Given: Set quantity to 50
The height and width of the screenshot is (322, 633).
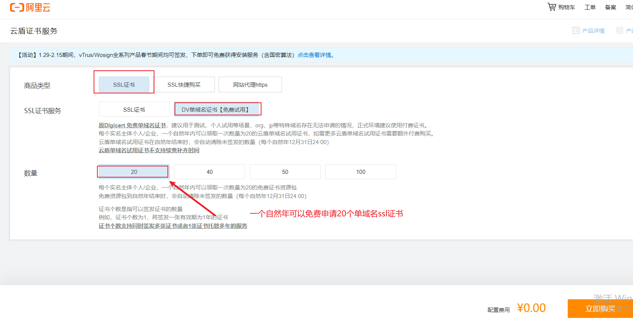Looking at the screenshot, I should click(x=285, y=172).
